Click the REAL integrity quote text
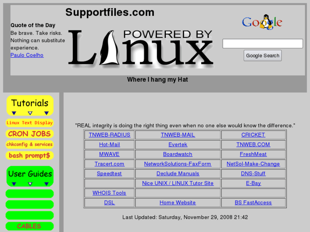This screenshot has height=232, width=310. pos(185,126)
